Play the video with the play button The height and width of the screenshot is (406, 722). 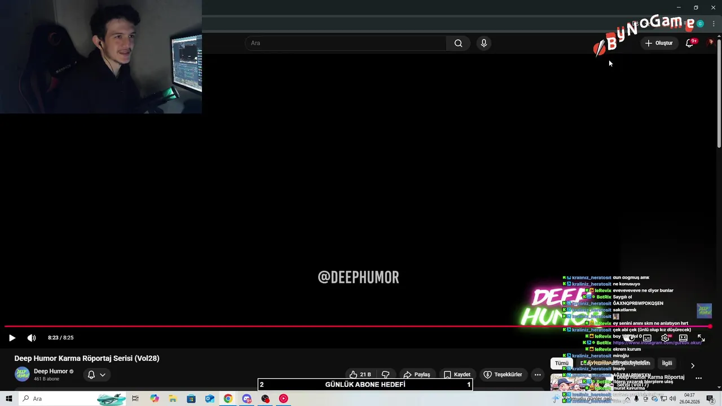point(12,338)
